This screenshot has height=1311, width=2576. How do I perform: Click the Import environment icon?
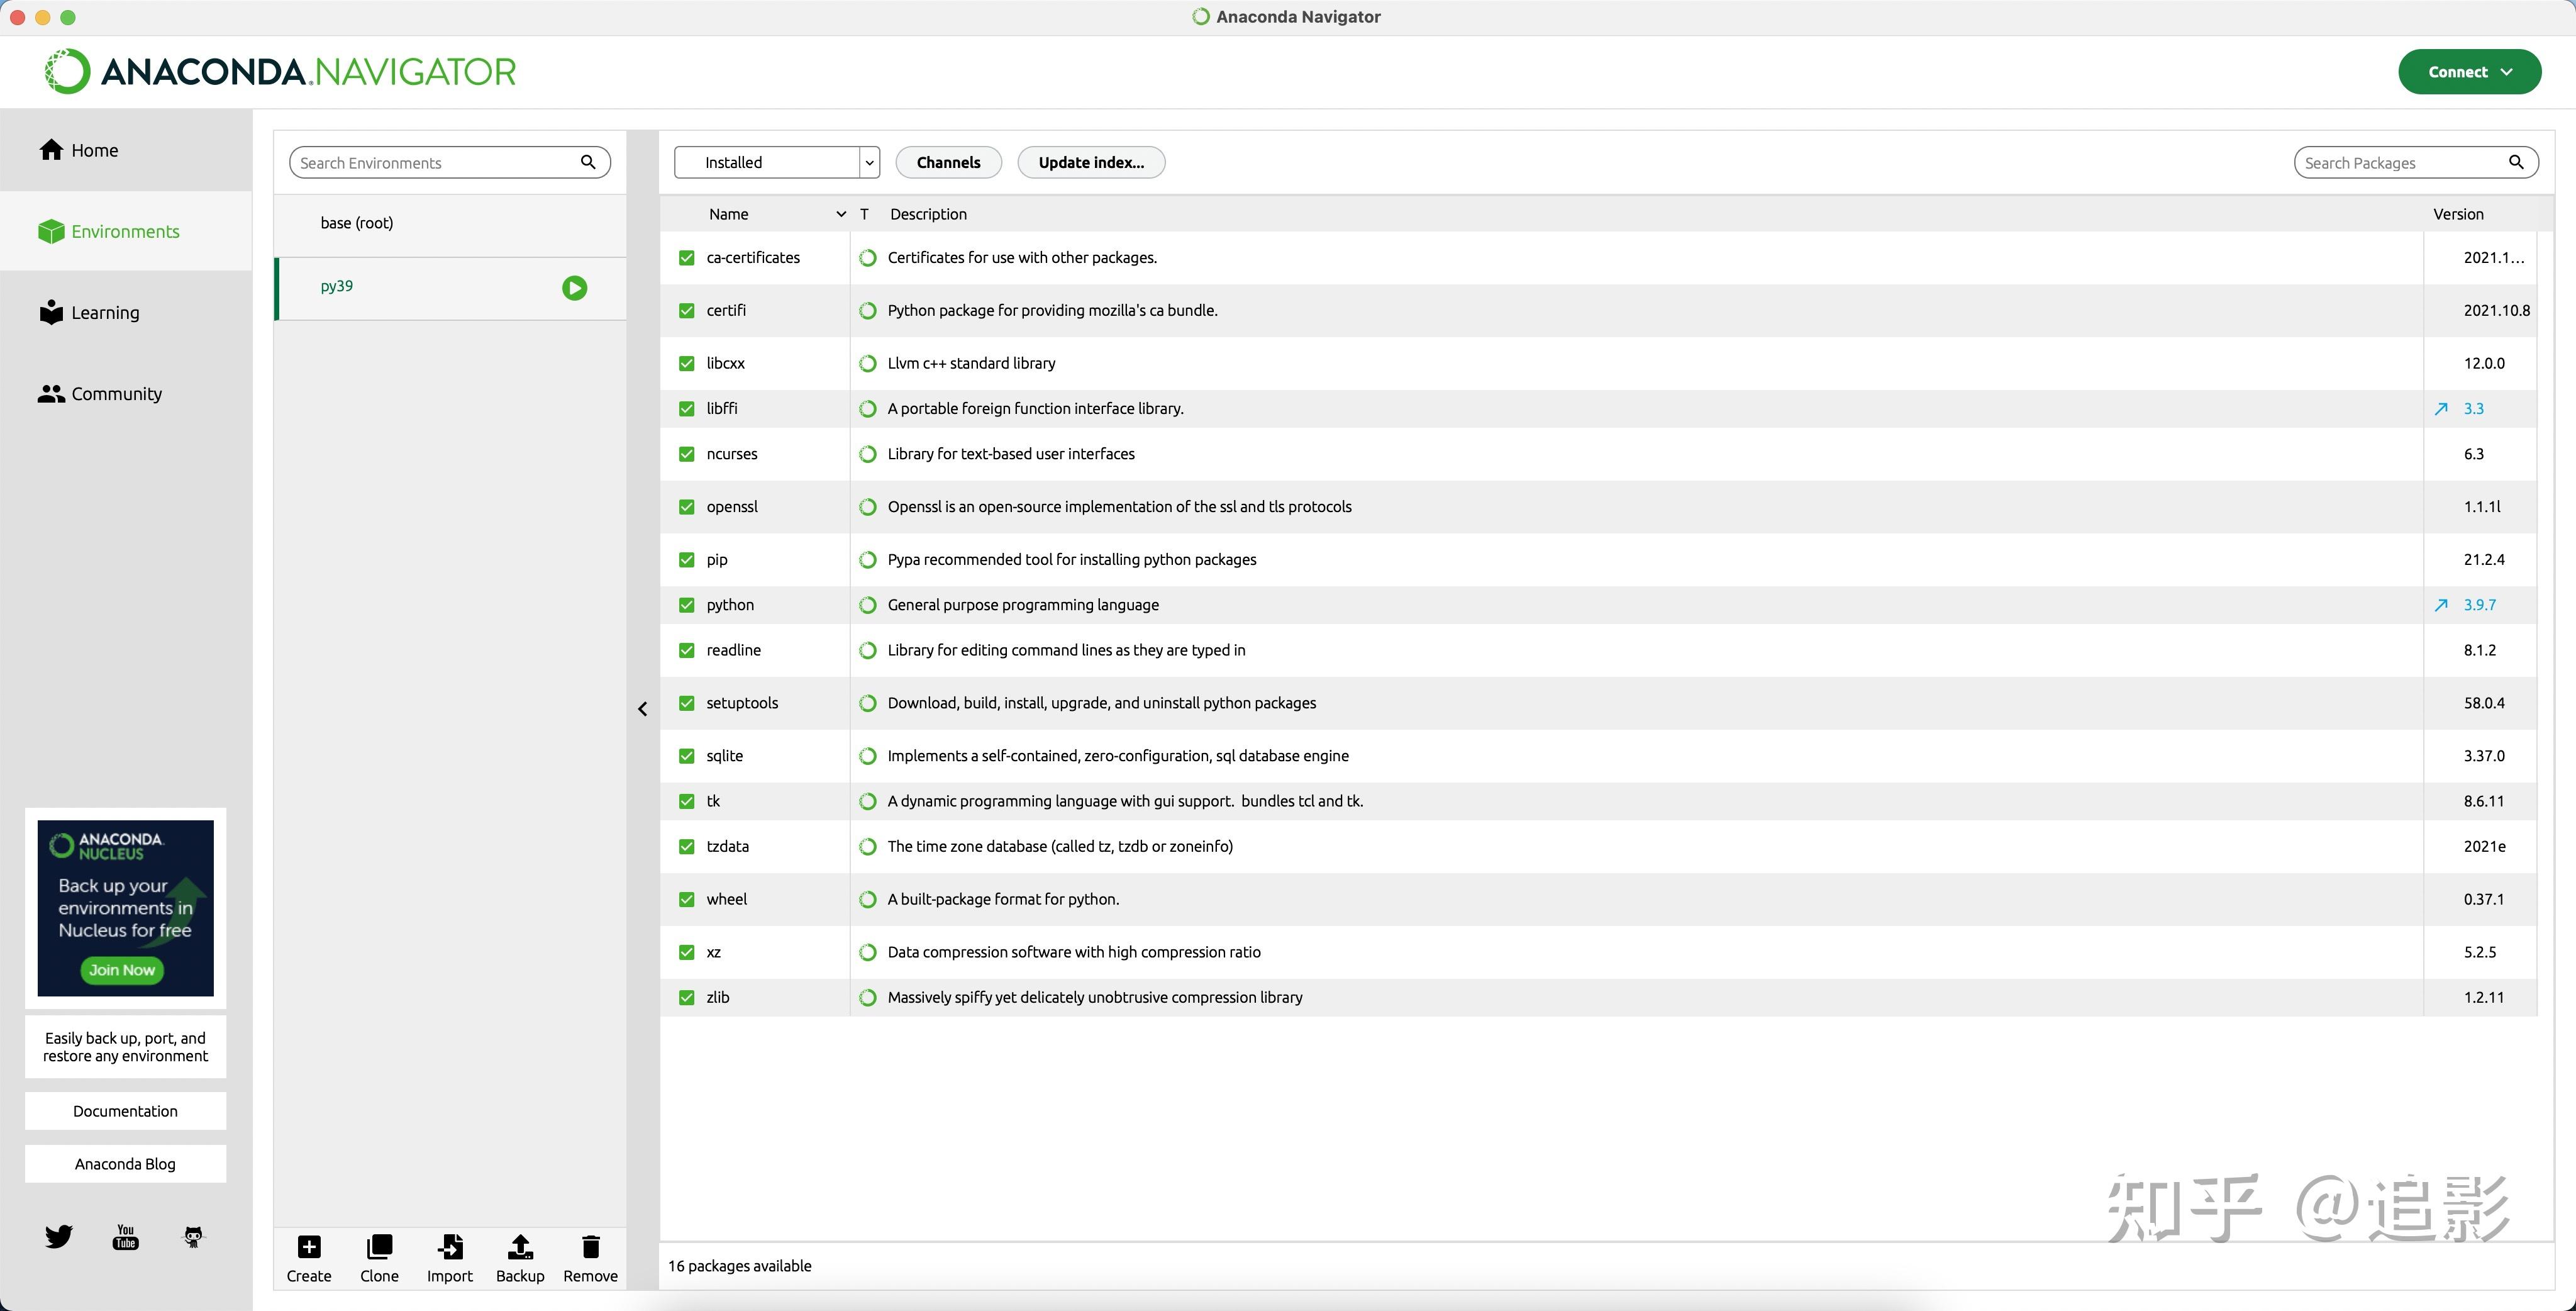[x=450, y=1246]
